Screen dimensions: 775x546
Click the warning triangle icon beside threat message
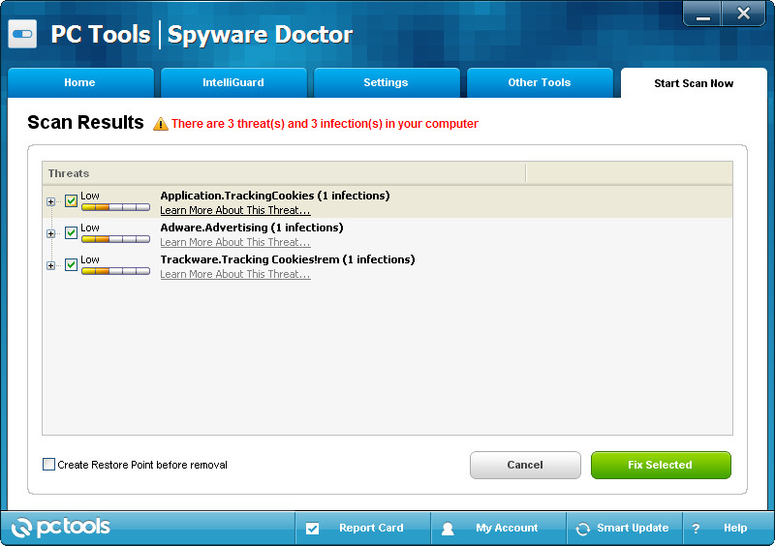point(161,124)
